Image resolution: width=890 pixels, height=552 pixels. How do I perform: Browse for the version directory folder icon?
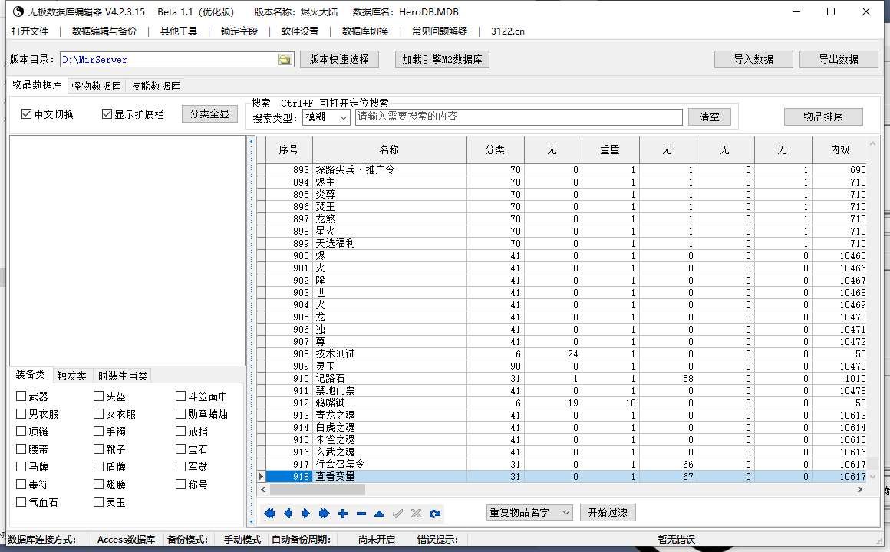[285, 60]
